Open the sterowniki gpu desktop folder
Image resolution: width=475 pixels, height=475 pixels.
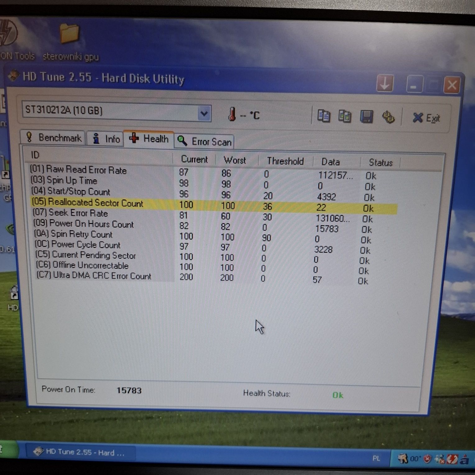(x=70, y=42)
